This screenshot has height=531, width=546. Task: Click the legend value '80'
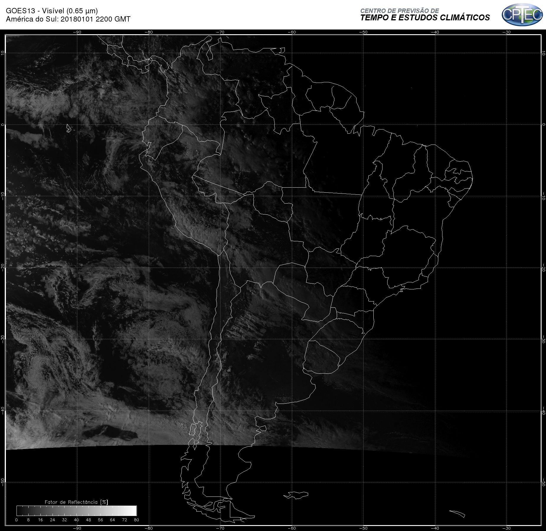tap(136, 520)
